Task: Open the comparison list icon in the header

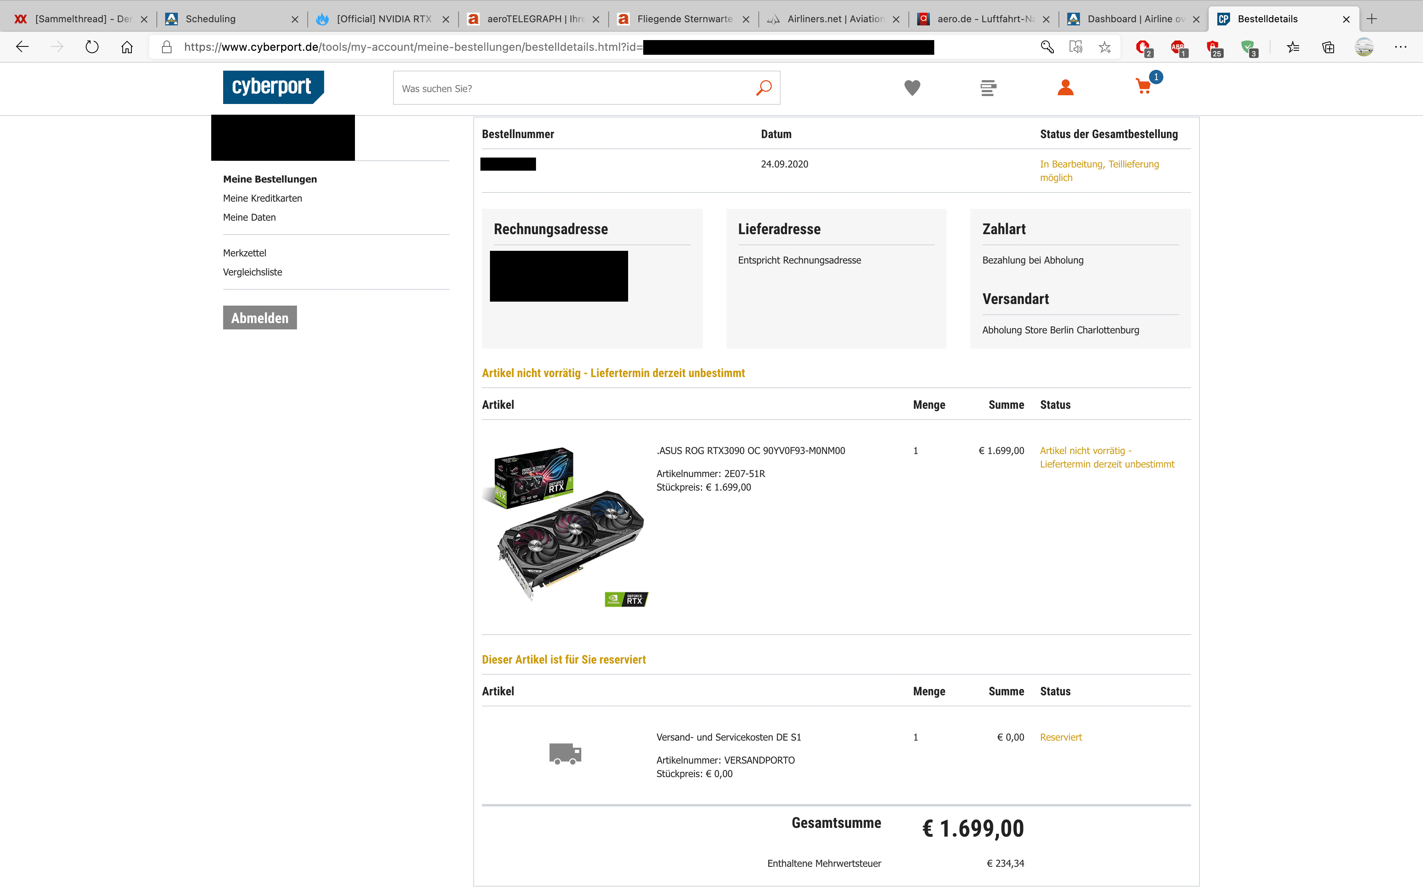Action: coord(989,88)
